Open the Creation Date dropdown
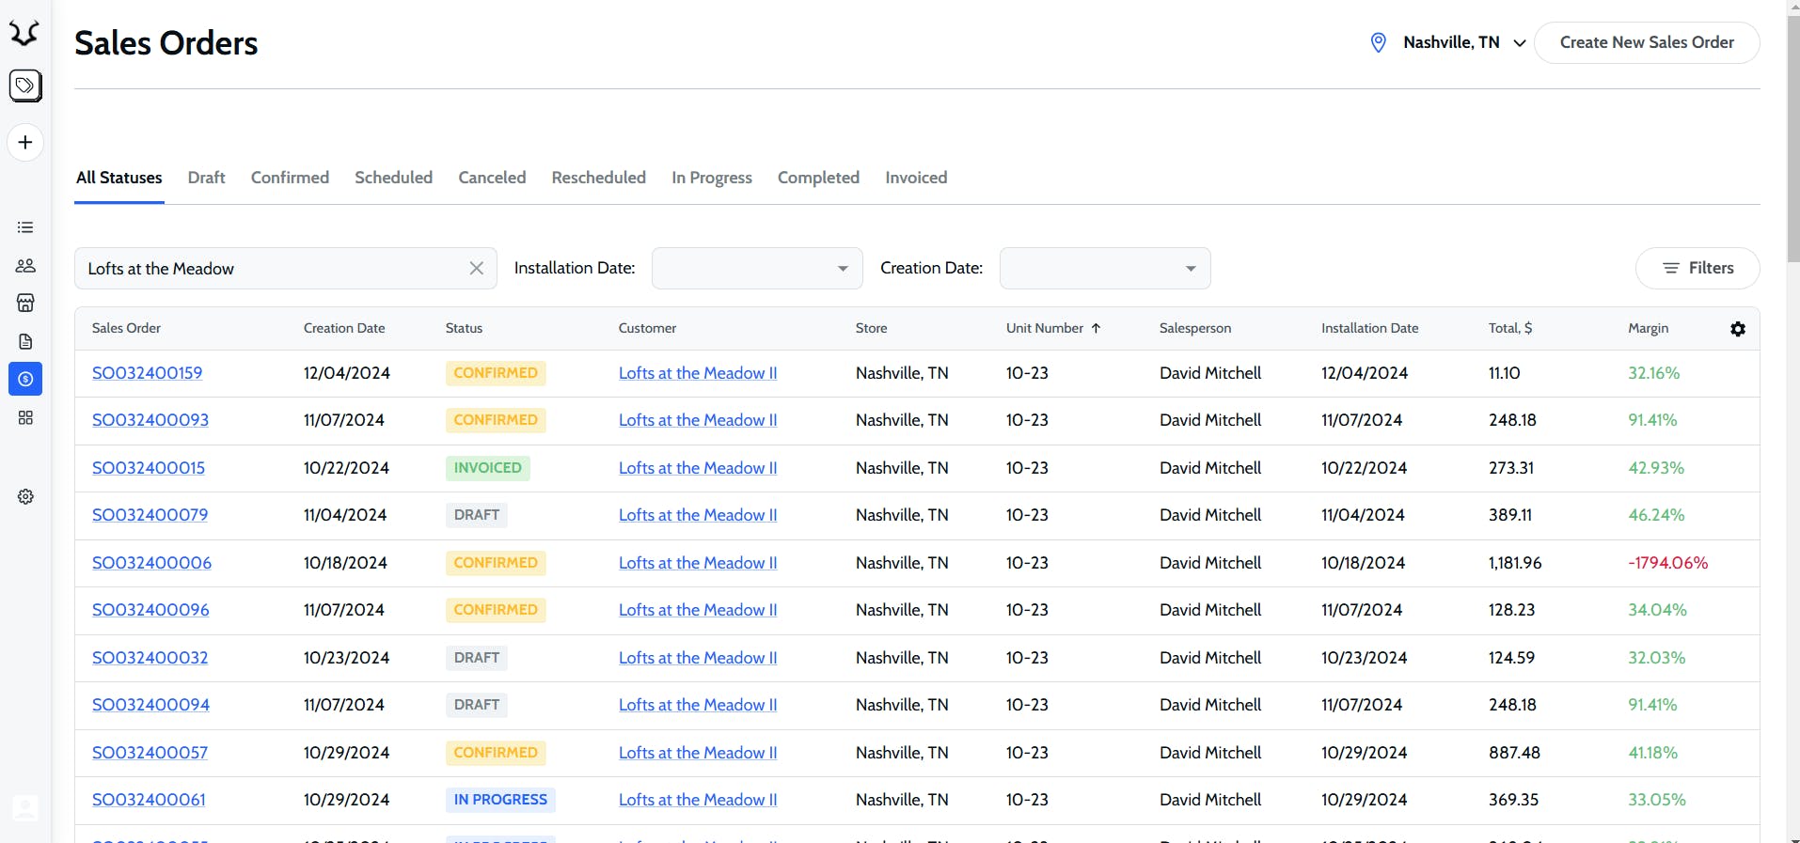 pyautogui.click(x=1105, y=269)
